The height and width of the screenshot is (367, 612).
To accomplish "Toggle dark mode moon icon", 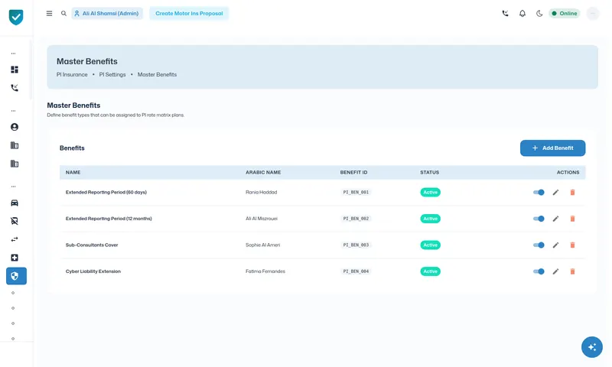I will pyautogui.click(x=539, y=13).
